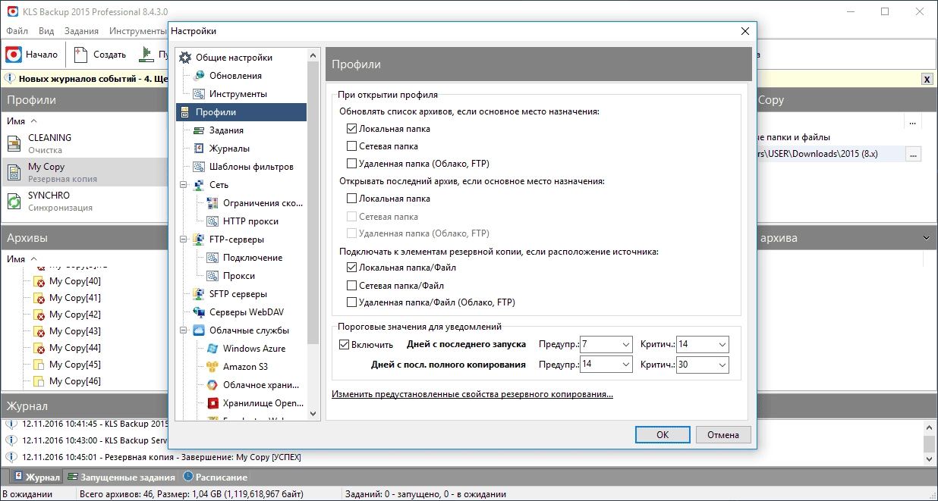Click OK in the Настройки dialog
The width and height of the screenshot is (938, 501).
663,435
